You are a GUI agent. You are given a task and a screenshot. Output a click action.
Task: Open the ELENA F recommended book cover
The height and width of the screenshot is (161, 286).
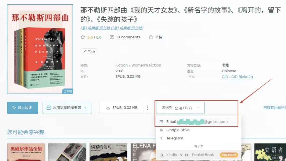coord(144,152)
